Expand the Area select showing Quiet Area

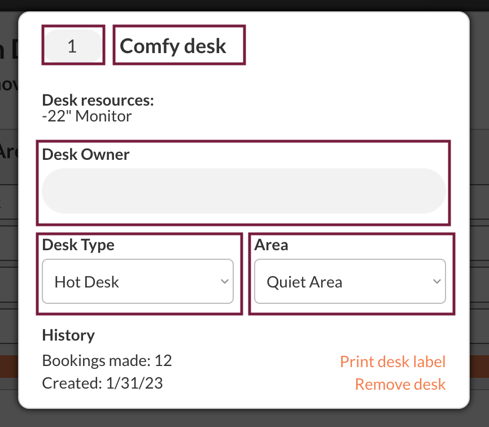coord(350,281)
